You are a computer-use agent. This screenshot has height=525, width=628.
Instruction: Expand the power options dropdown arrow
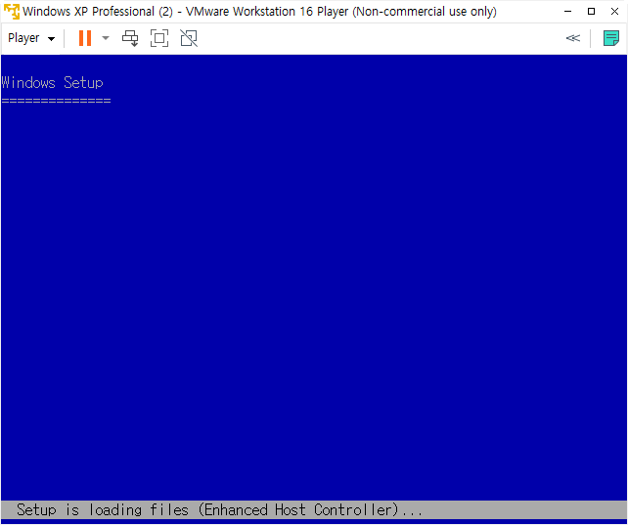point(106,38)
